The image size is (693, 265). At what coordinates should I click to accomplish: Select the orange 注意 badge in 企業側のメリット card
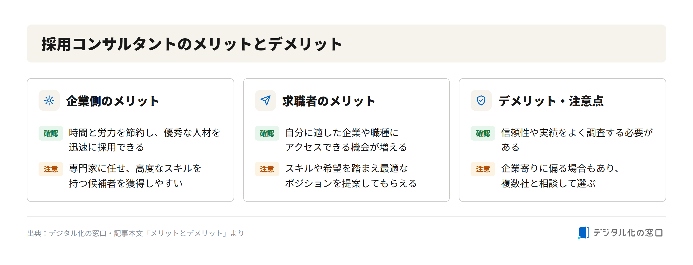(x=51, y=169)
